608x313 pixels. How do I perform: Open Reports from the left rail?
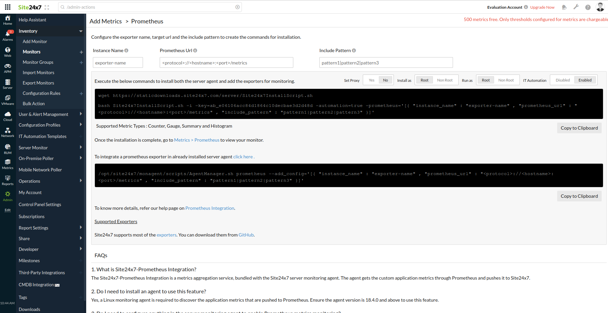(8, 180)
